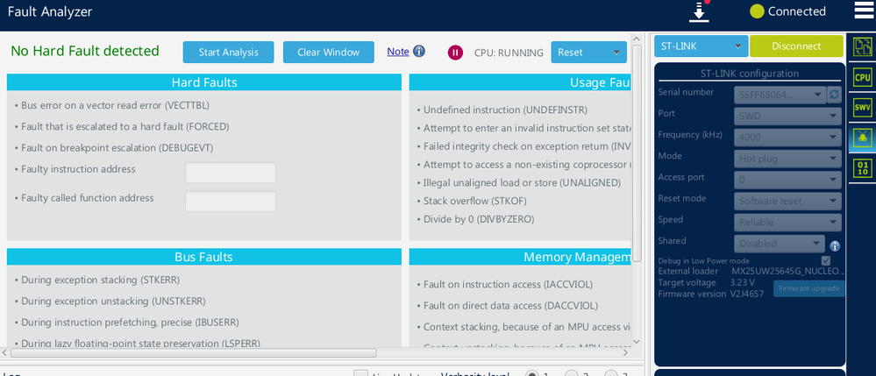Screen dimensions: 876x376
Task: Open the top document sidebar icon
Action: tap(863, 47)
